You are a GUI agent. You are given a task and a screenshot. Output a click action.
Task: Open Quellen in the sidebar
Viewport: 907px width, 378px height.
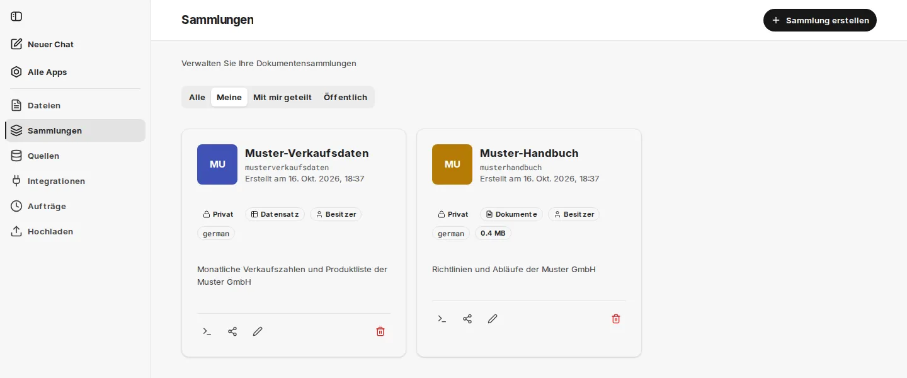click(75, 156)
